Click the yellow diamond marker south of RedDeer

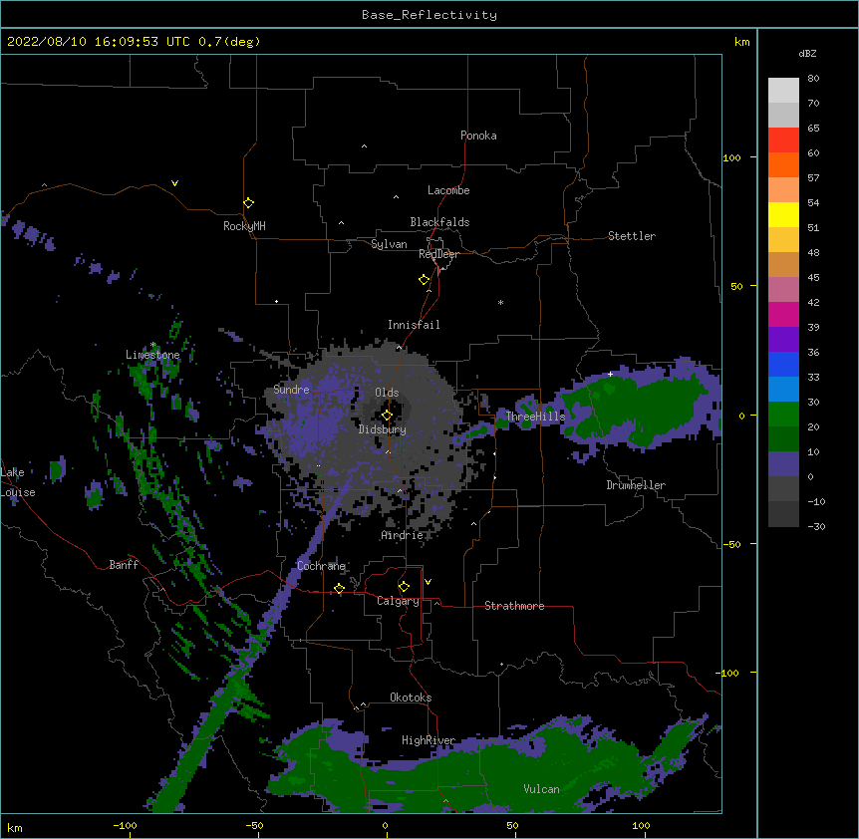(425, 280)
